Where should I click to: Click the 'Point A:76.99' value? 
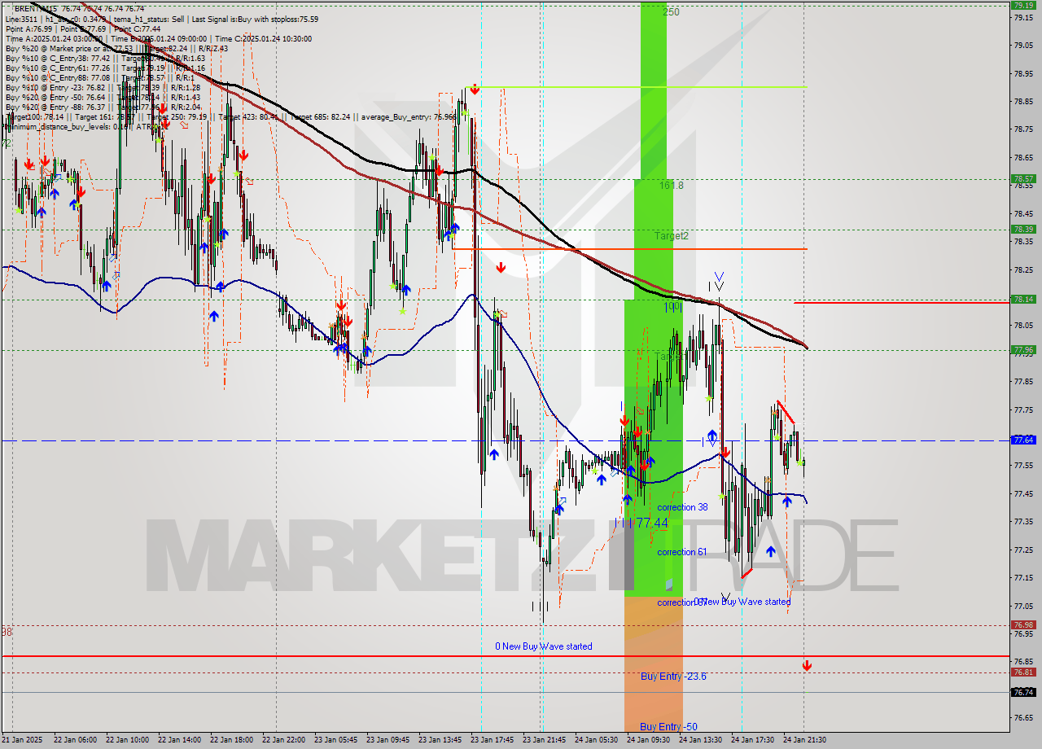(28, 28)
